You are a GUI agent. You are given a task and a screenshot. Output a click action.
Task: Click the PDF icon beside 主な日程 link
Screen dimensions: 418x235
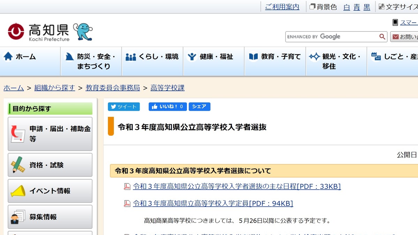(x=127, y=186)
